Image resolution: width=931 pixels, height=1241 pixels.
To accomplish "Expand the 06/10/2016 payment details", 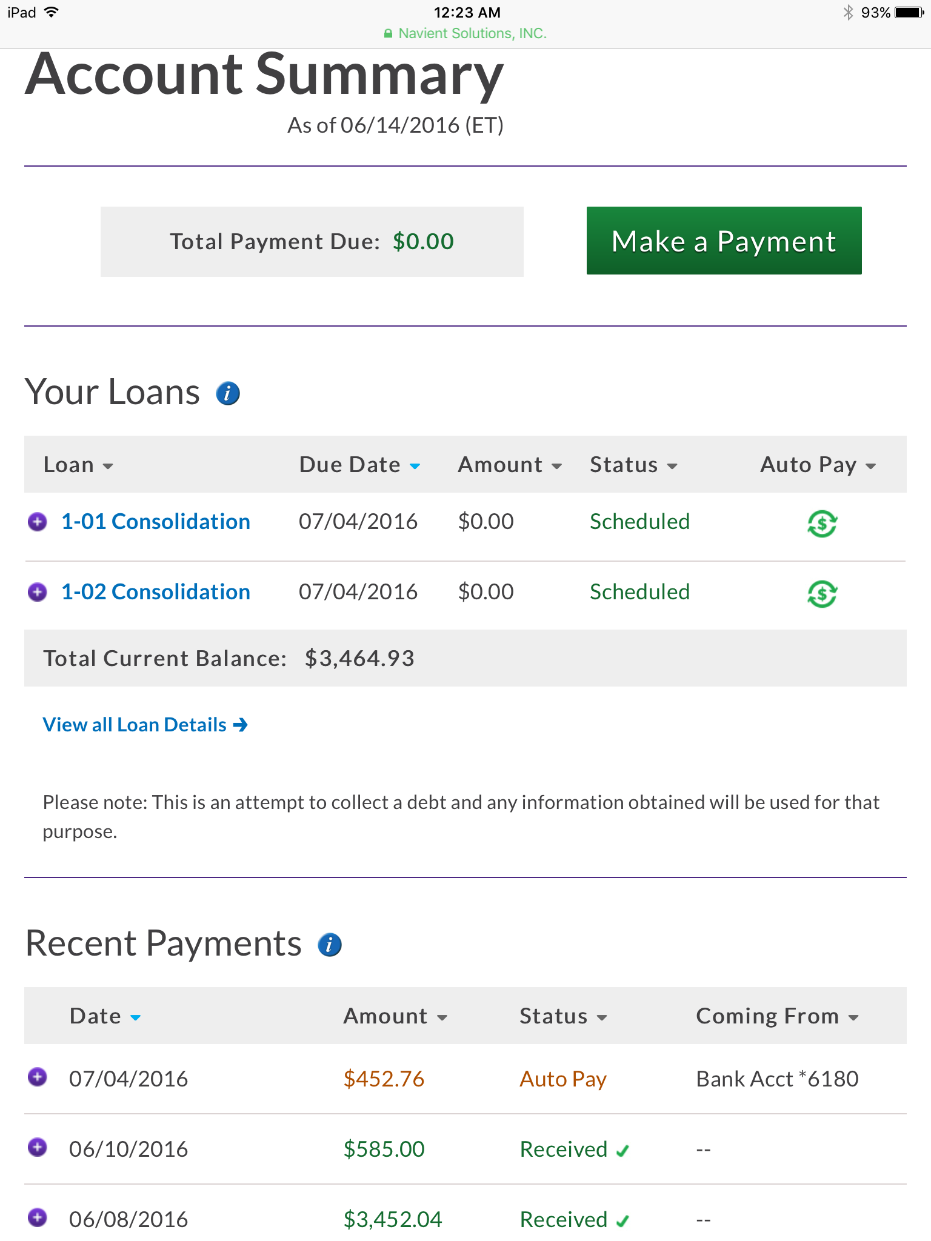I will [38, 1147].
